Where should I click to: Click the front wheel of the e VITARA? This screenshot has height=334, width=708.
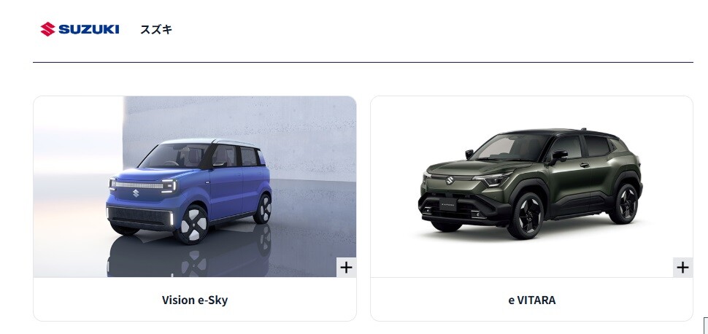(x=526, y=216)
